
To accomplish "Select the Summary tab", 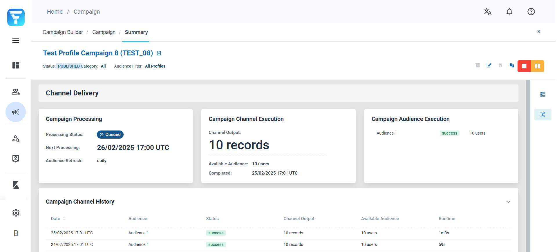I will (x=136, y=32).
